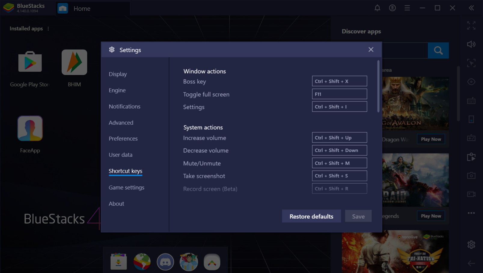The height and width of the screenshot is (273, 483).
Task: Click the Home tab icon
Action: click(x=63, y=8)
